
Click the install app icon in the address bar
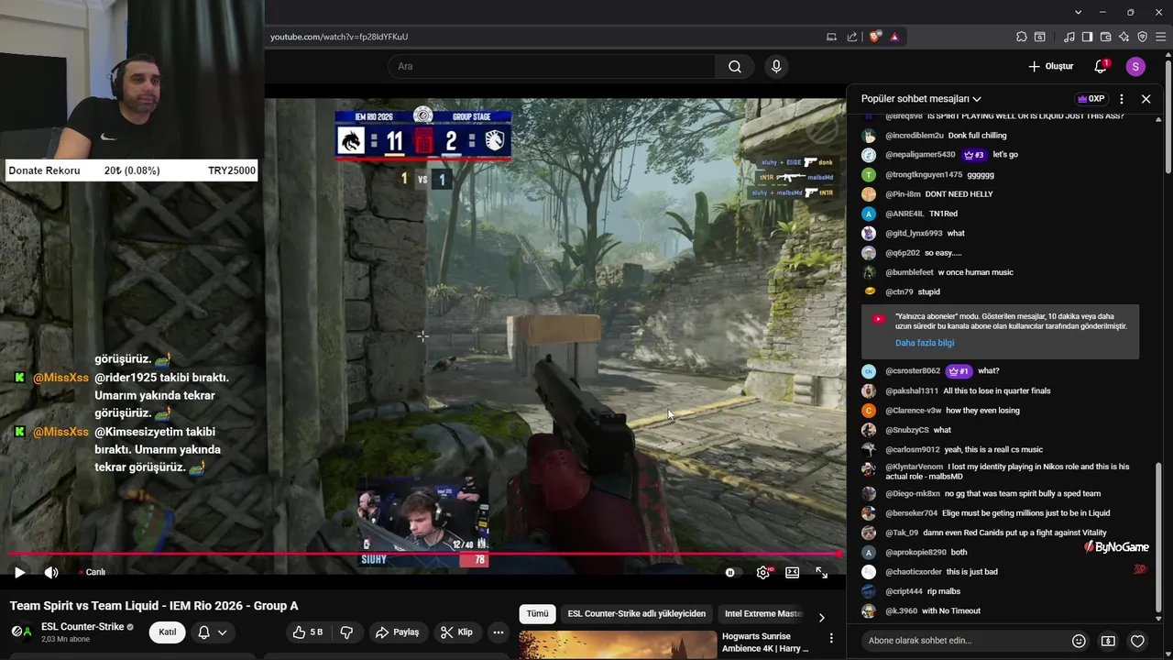pyautogui.click(x=831, y=37)
